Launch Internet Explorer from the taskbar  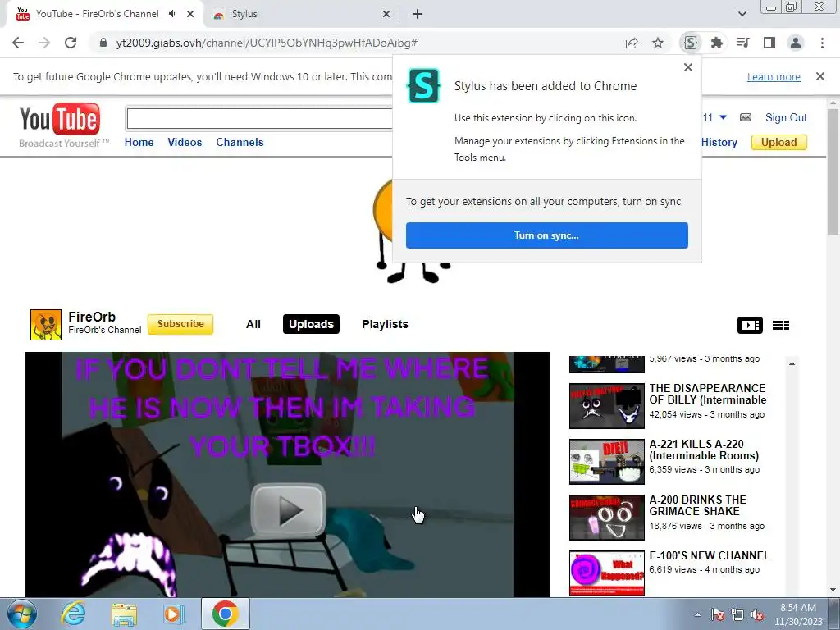click(x=73, y=614)
